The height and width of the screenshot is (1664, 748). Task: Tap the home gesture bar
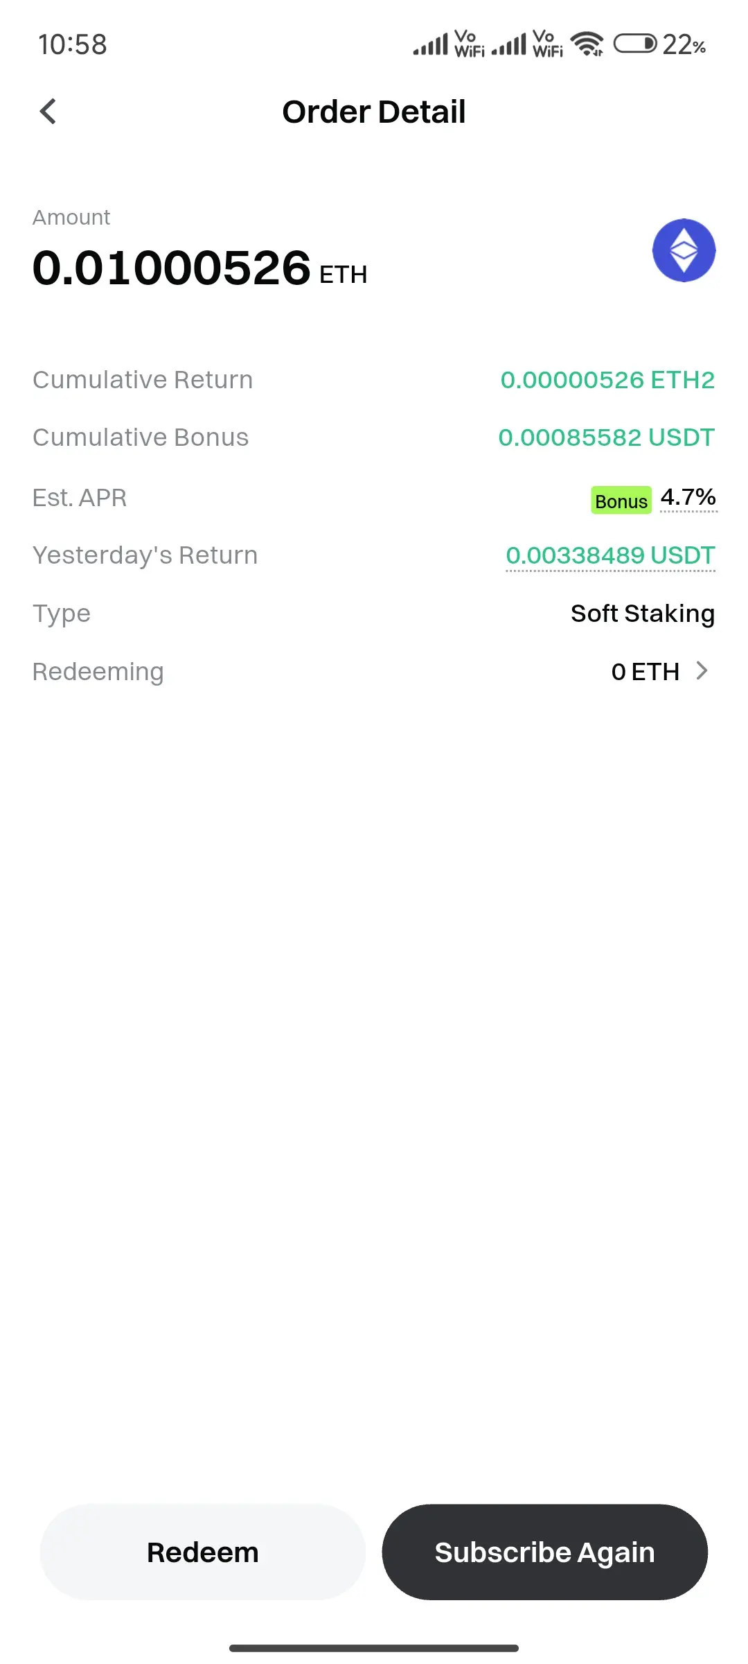coord(374,1648)
